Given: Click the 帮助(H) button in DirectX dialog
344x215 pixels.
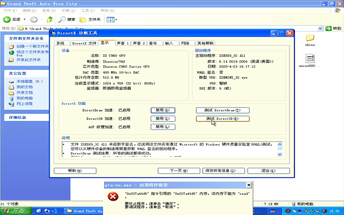Looking at the screenshot, I should 75,171.
